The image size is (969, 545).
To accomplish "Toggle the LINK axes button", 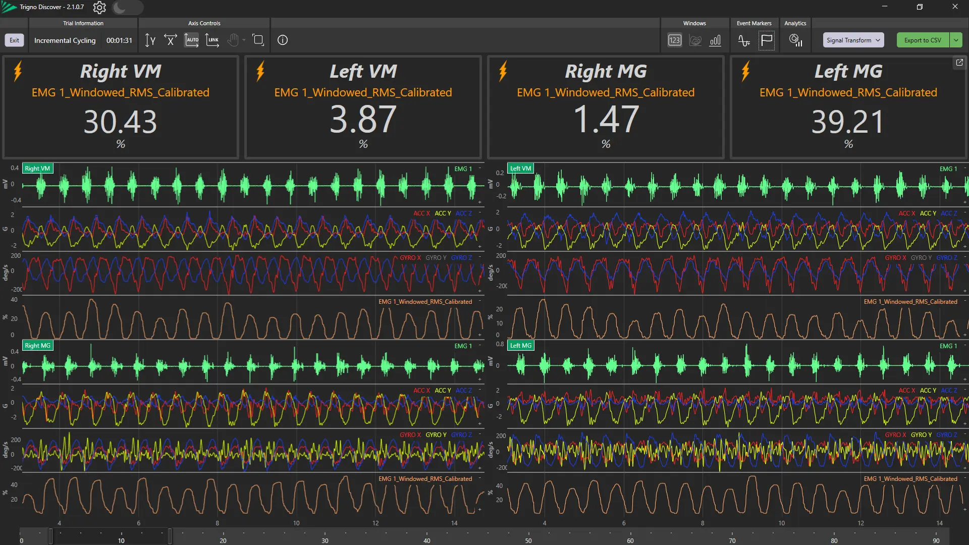I will [212, 40].
